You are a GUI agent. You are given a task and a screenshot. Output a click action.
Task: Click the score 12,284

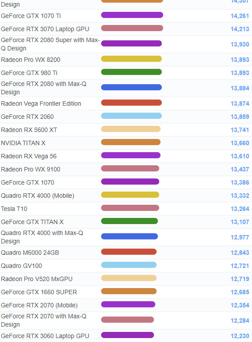tap(240, 321)
